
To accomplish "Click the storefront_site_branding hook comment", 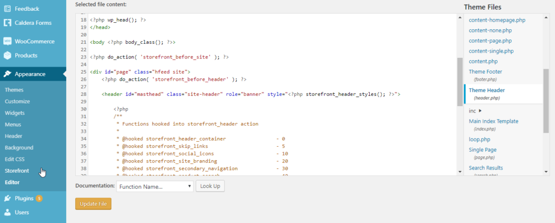I will 202,161.
